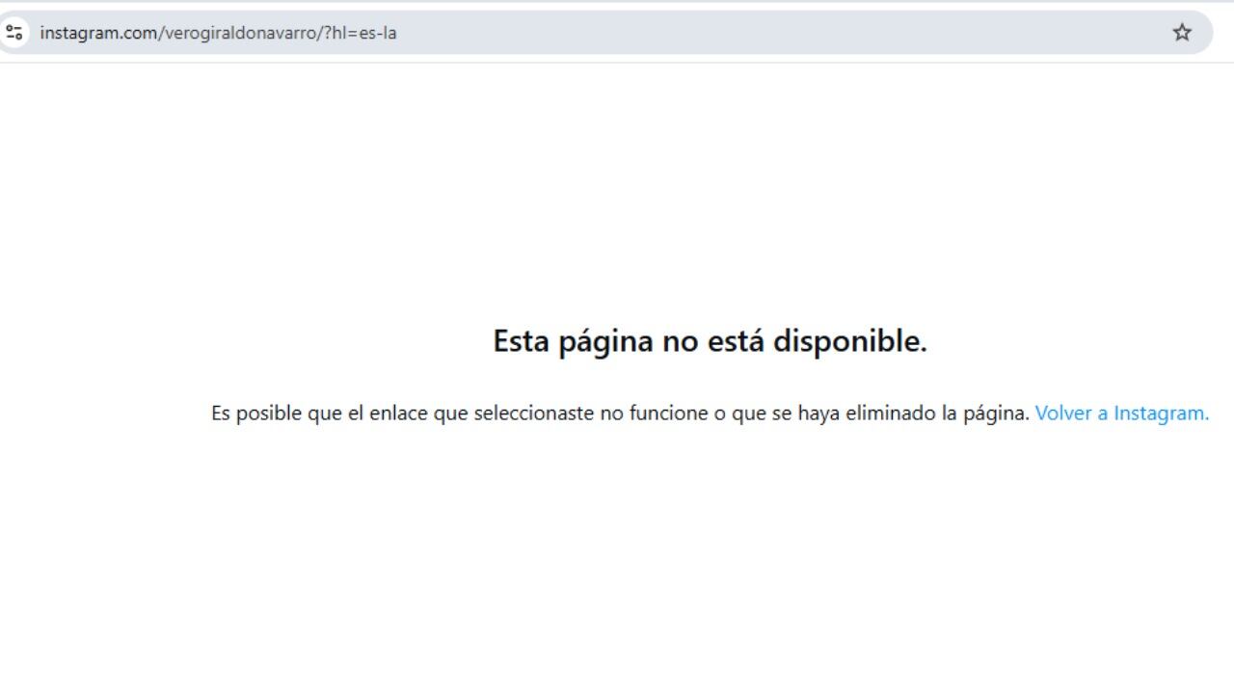Open the site information icon in address bar

tap(14, 33)
